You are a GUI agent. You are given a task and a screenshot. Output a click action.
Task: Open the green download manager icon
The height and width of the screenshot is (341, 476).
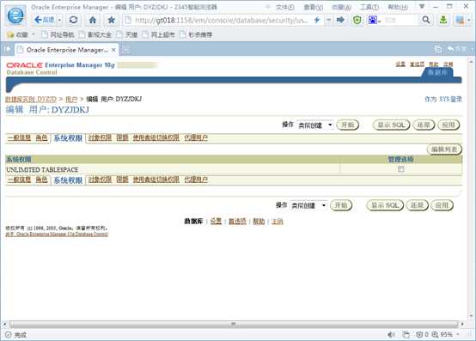443,20
